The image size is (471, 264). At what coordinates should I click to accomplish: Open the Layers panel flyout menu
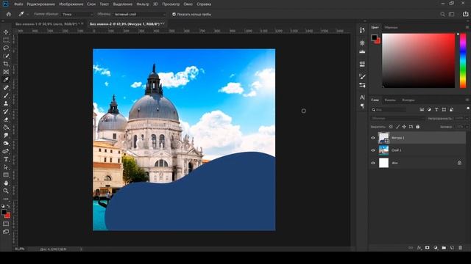pos(467,100)
